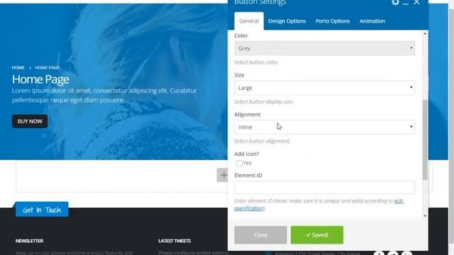454x255 pixels.
Task: Click the 'Select button color.' hint text
Action: point(256,62)
